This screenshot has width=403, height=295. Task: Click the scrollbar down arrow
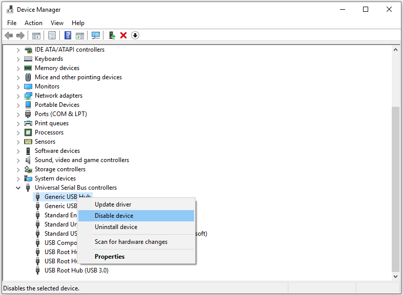coord(395,276)
